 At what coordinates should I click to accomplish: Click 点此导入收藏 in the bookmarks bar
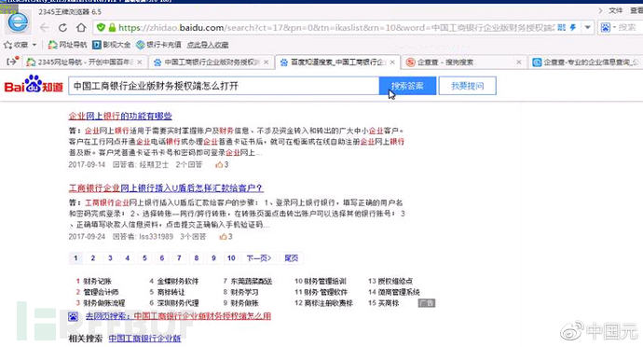[208, 45]
